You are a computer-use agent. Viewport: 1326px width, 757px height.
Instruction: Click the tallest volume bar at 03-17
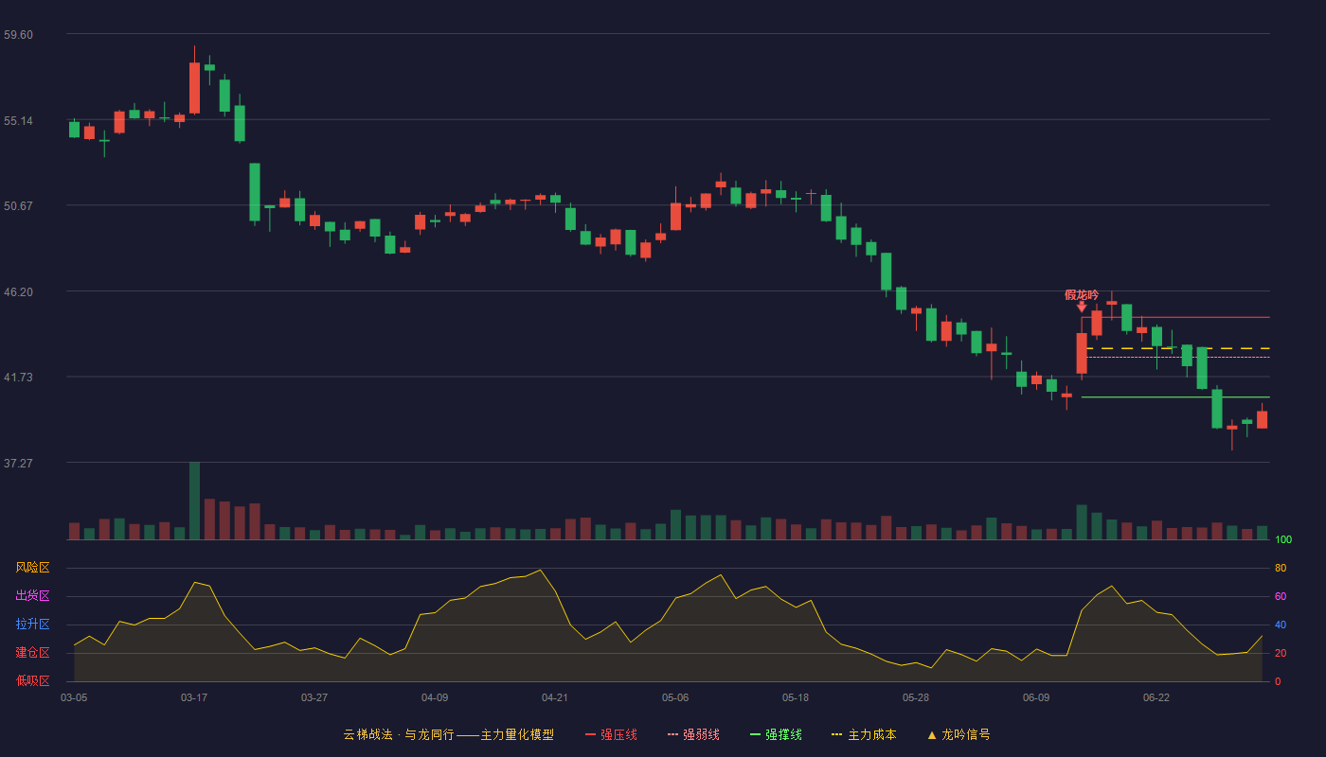[194, 501]
